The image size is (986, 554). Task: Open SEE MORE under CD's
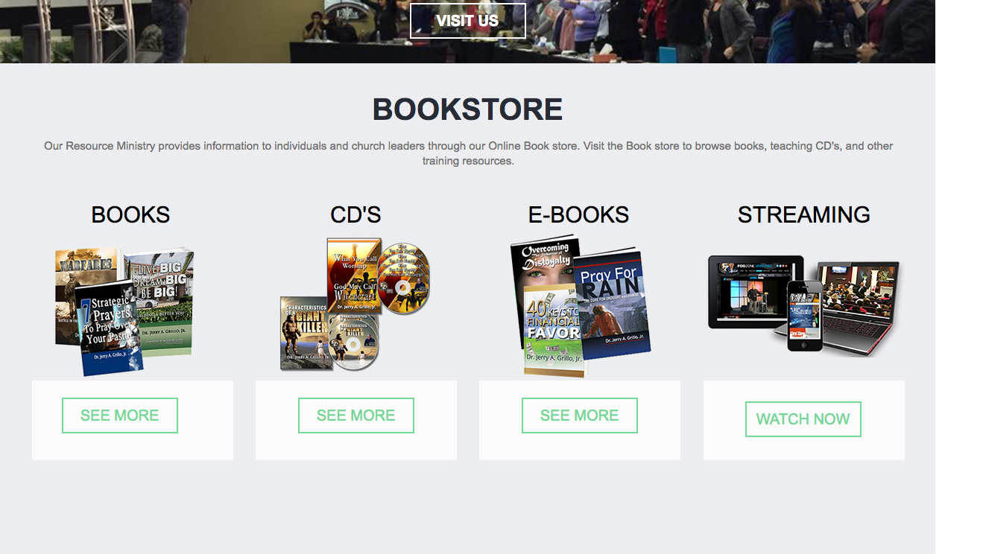click(356, 415)
